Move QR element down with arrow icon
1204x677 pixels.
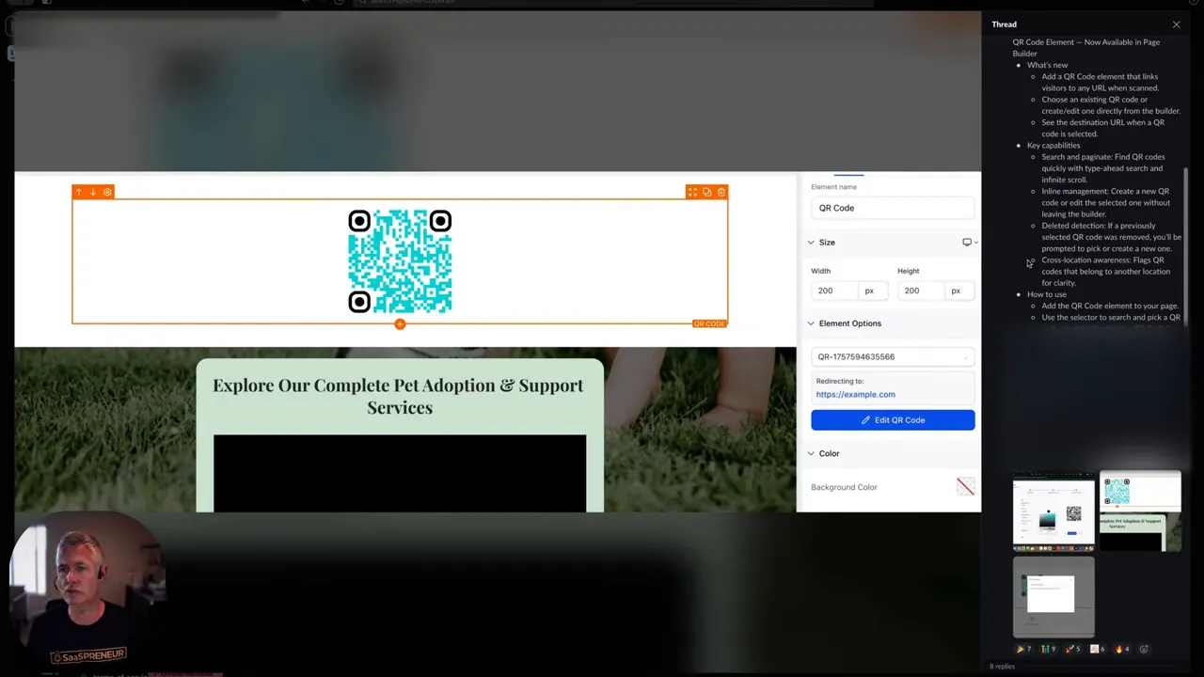[x=93, y=192]
